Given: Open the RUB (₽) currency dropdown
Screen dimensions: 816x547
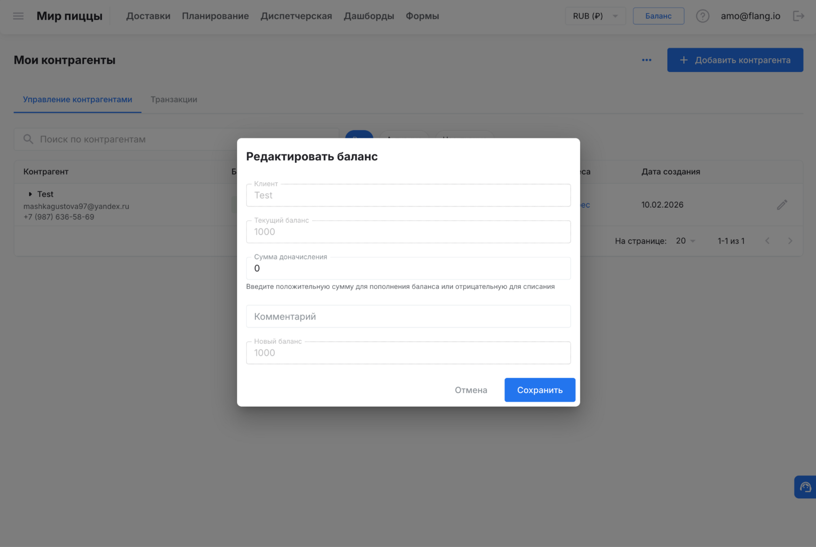Looking at the screenshot, I should click(595, 16).
